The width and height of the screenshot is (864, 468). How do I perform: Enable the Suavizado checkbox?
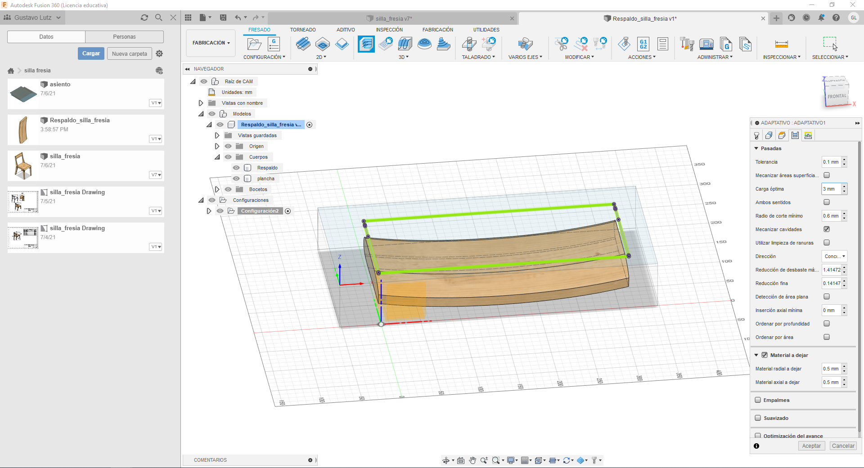pos(758,418)
